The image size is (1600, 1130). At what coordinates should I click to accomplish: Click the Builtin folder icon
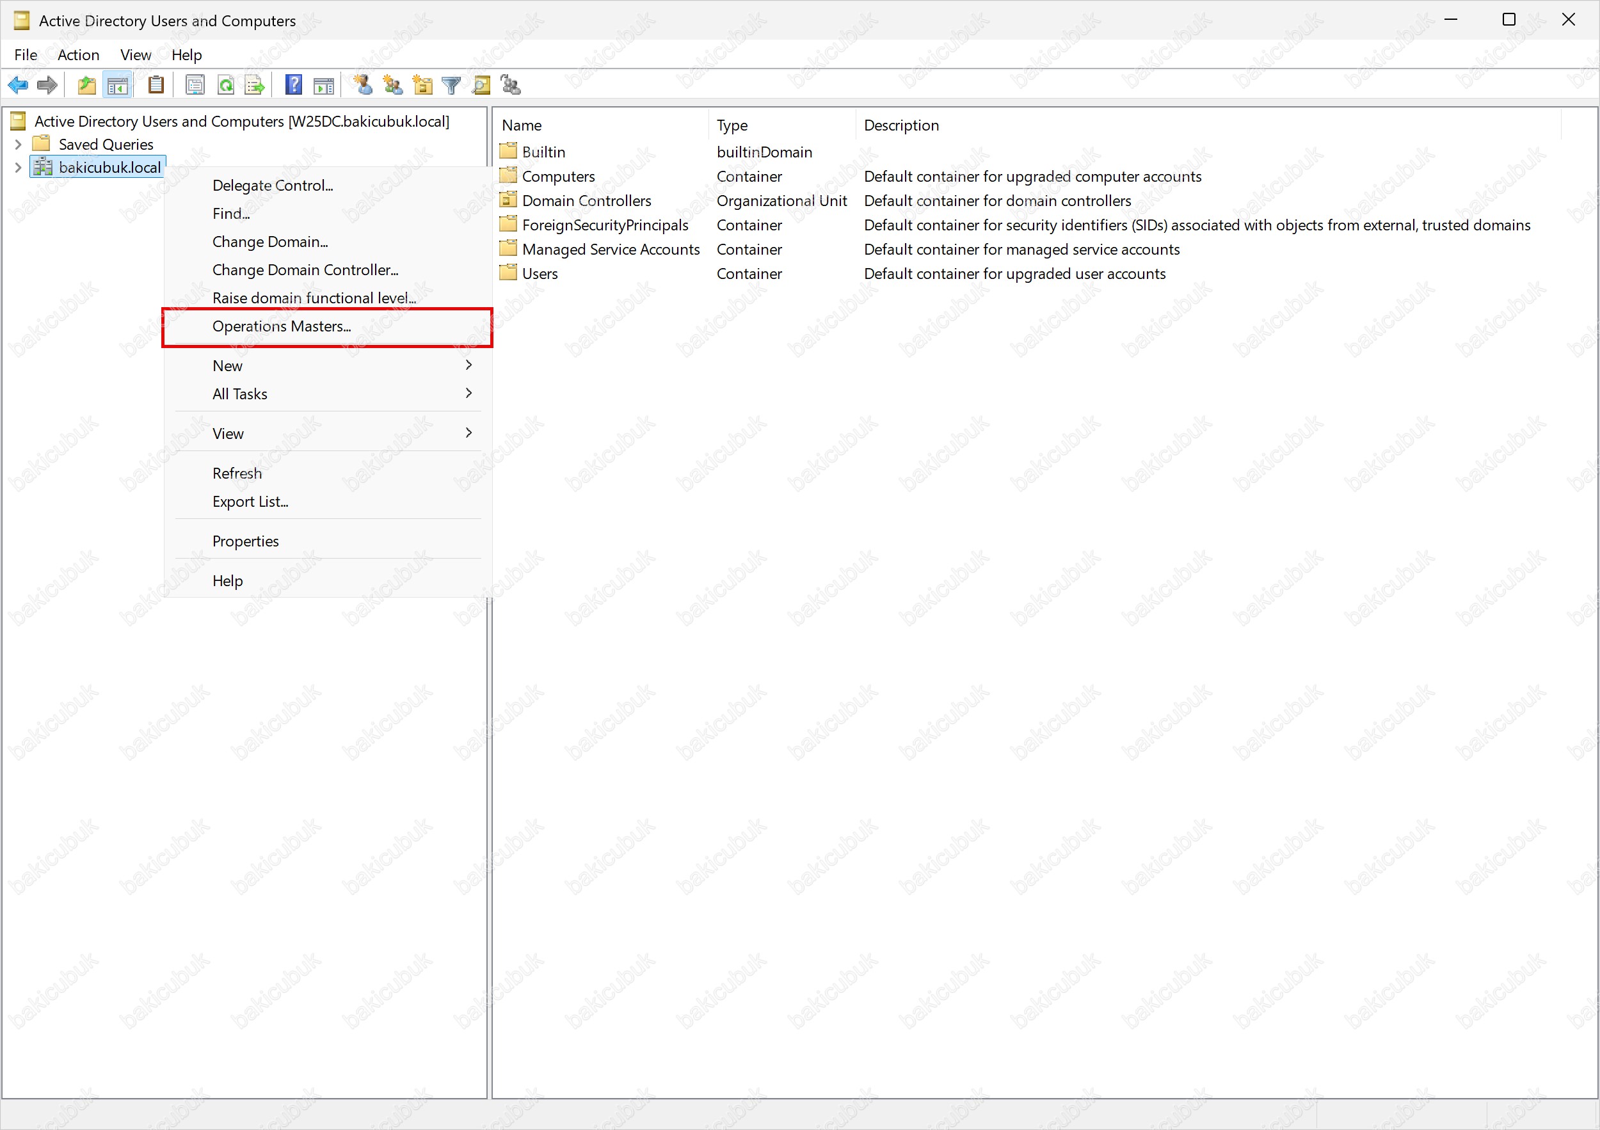point(509,151)
